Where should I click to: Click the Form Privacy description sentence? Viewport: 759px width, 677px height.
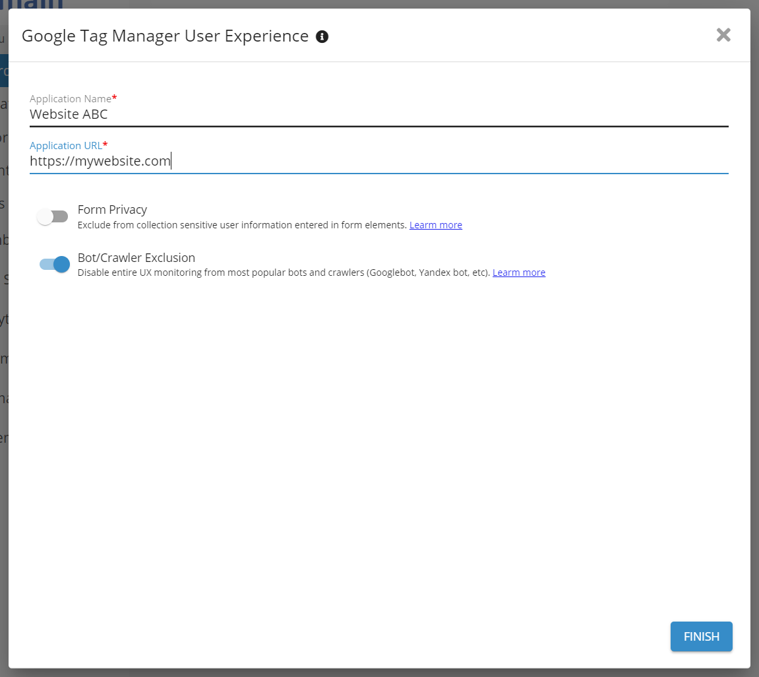pyautogui.click(x=241, y=225)
